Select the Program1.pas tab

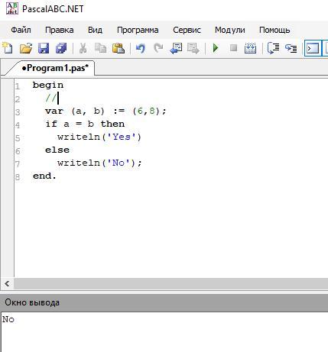[55, 68]
